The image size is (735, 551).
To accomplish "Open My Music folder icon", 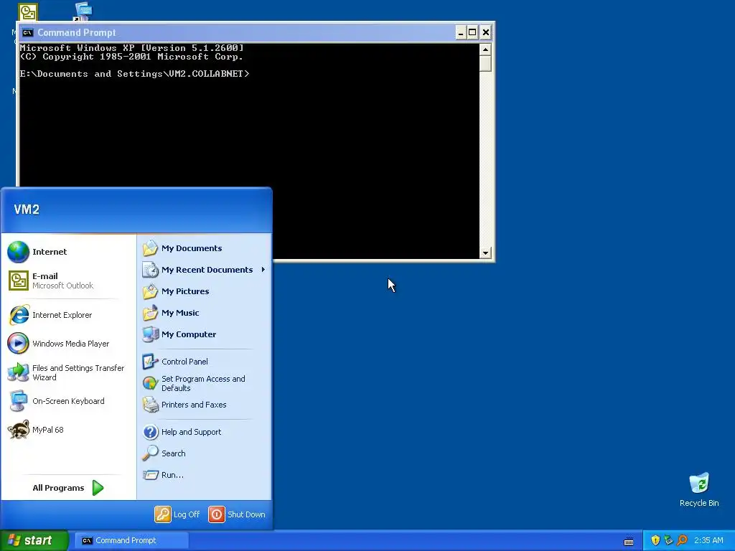I will click(151, 313).
